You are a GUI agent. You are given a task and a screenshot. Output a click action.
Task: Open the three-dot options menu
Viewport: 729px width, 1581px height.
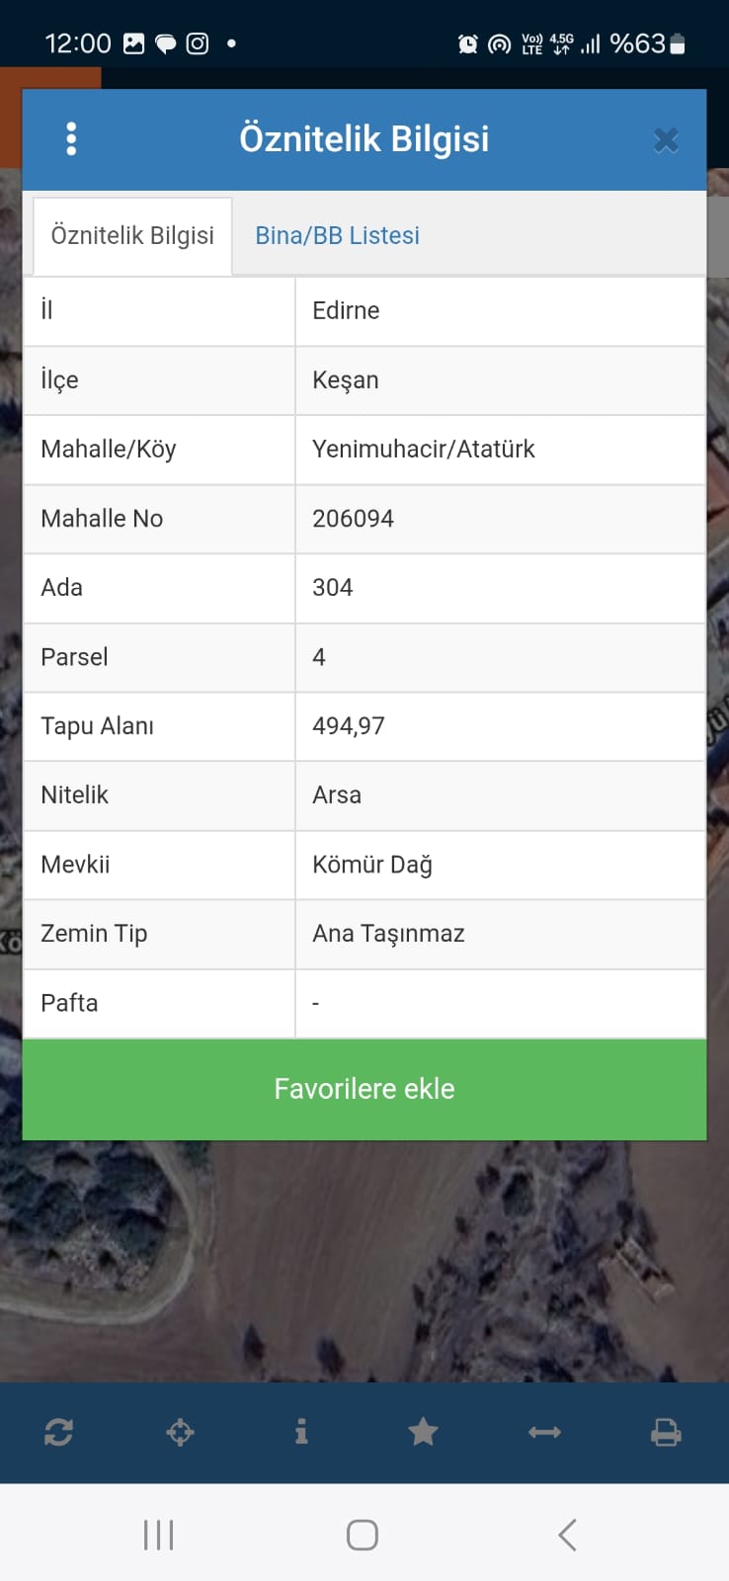point(71,139)
